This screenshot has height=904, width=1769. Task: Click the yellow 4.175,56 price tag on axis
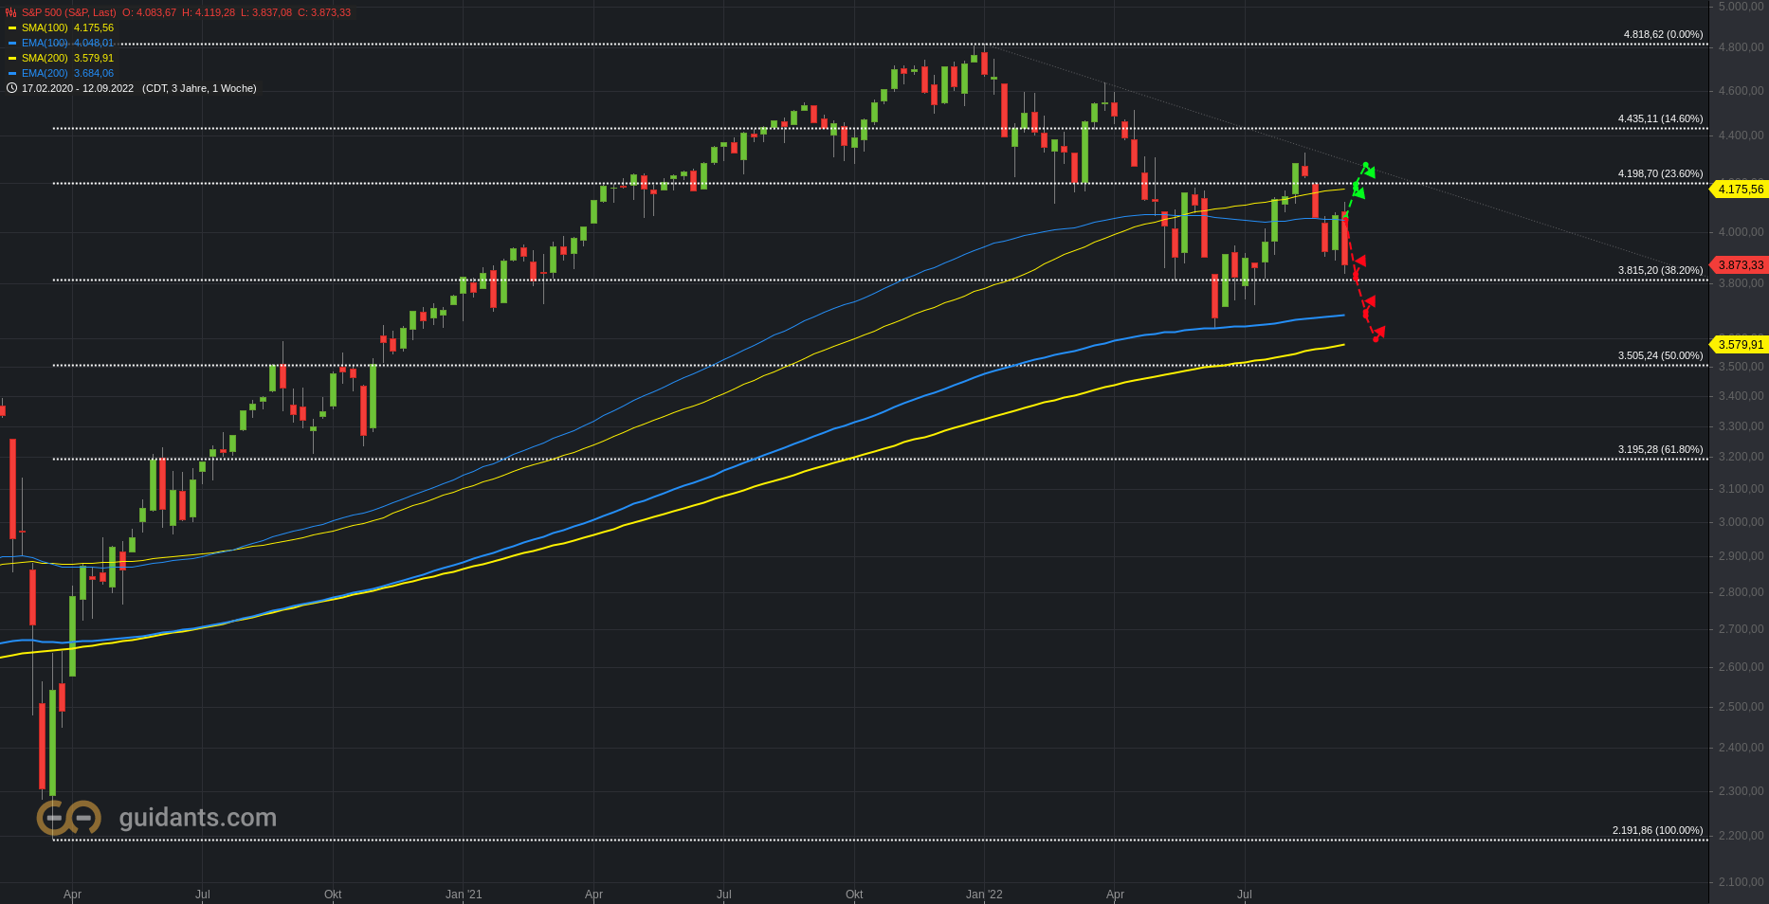(1739, 190)
